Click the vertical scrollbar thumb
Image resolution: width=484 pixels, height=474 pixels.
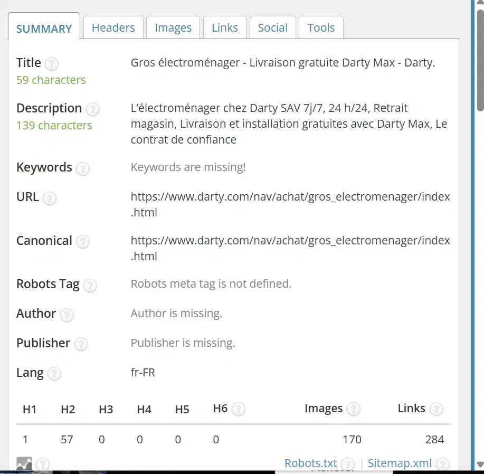pos(480,58)
